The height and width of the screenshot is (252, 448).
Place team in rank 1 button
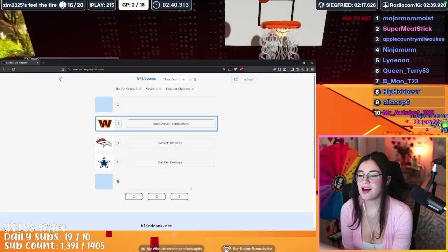(134, 196)
